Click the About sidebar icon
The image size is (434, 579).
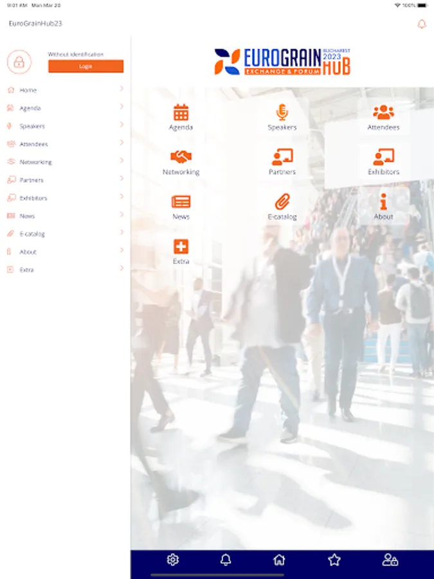pos(9,252)
